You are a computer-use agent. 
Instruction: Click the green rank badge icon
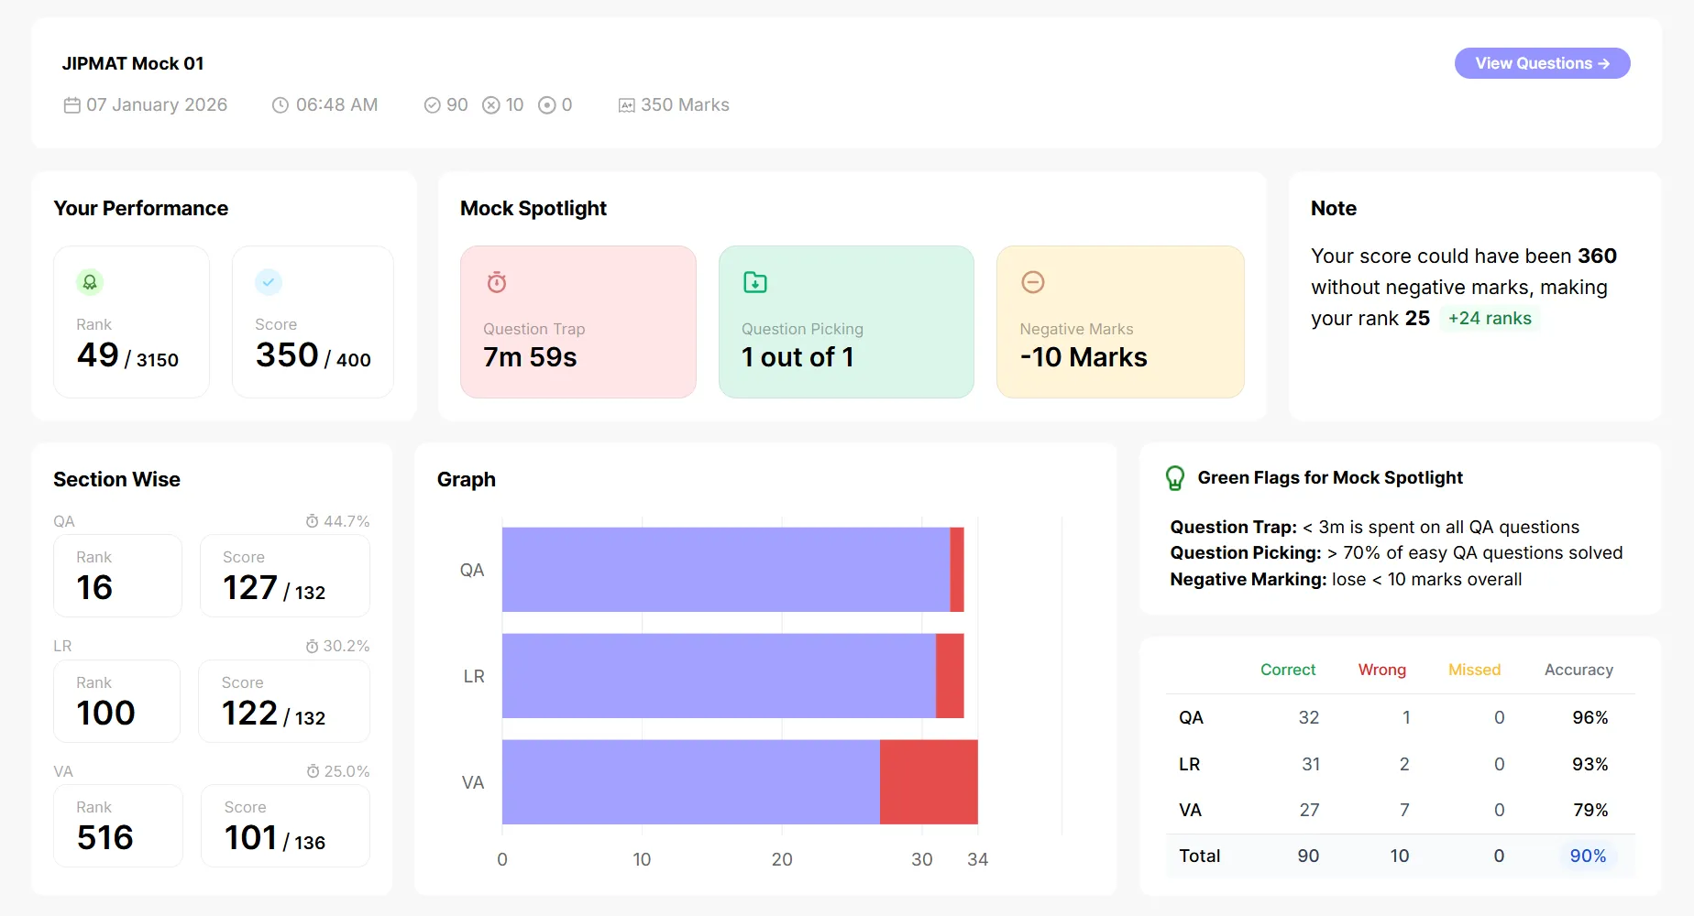(x=90, y=282)
